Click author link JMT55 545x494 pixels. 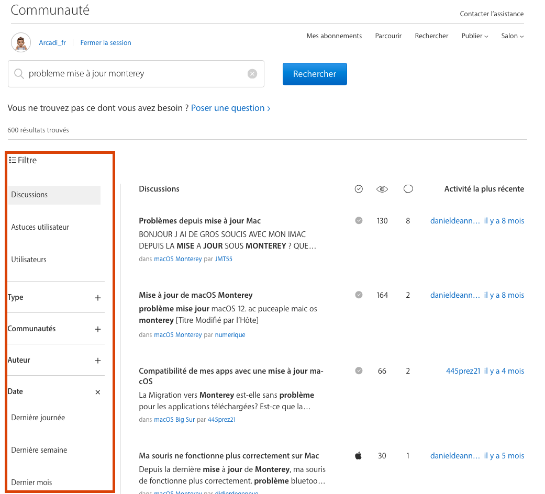pyautogui.click(x=224, y=259)
